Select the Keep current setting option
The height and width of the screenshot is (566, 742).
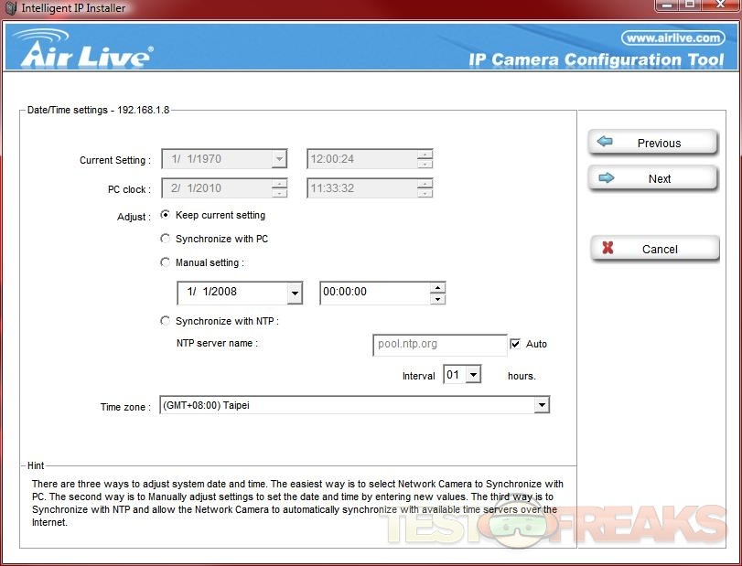(166, 216)
